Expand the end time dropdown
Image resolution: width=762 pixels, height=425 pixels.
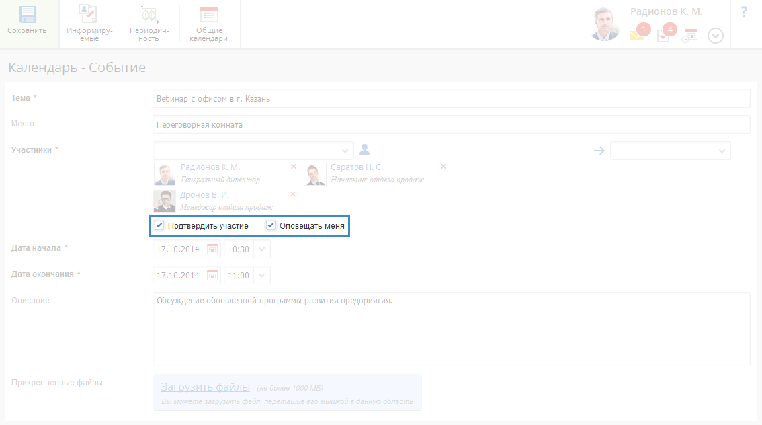point(262,275)
